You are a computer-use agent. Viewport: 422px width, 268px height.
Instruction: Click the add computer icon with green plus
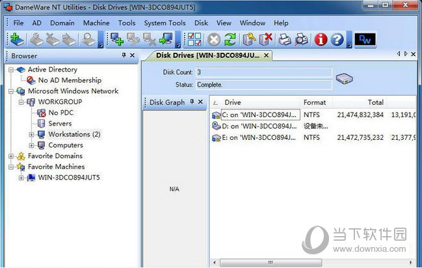pyautogui.click(x=117, y=39)
